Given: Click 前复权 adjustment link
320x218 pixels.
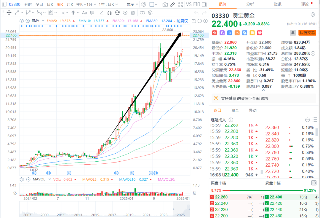Looking at the screenshot, I should click(182, 21).
